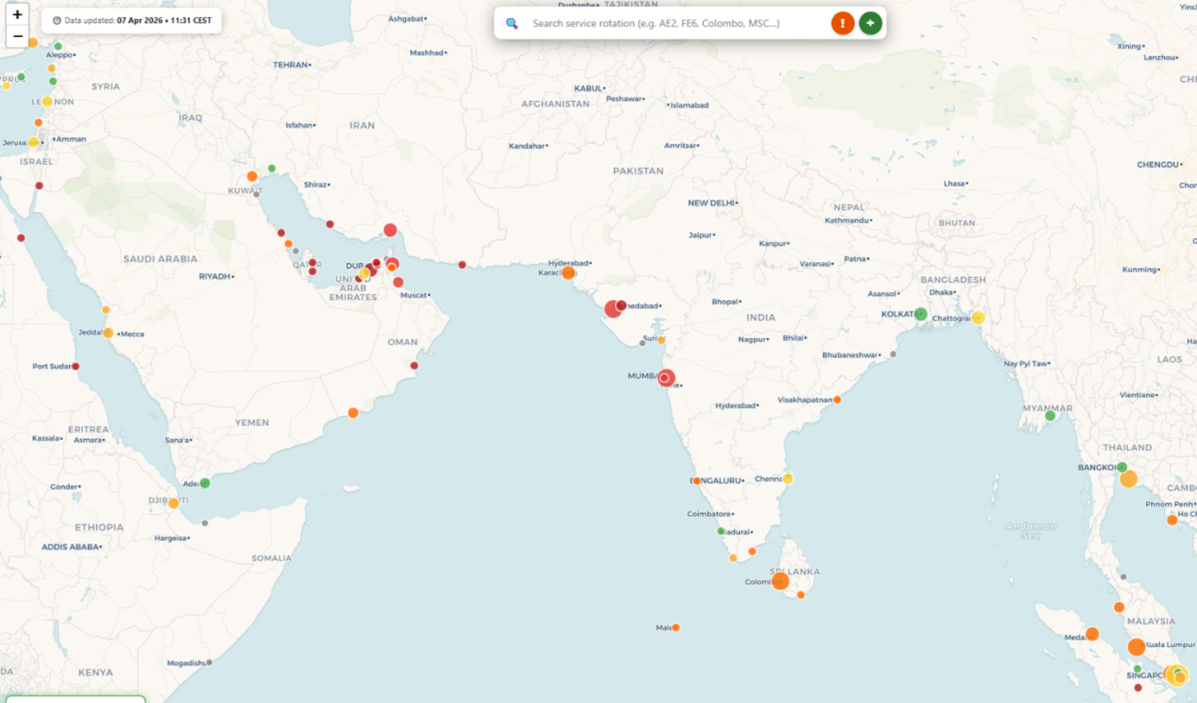Select the grey Bhubaneshwar coast marker
The image size is (1197, 703).
[893, 355]
